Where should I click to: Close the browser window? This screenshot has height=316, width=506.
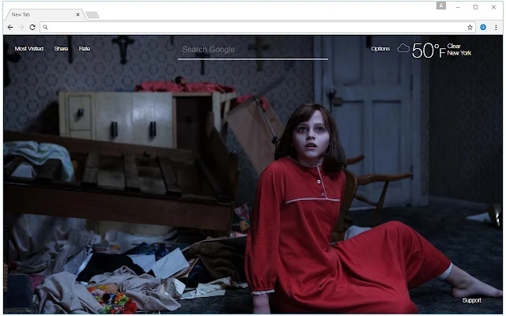coord(493,7)
